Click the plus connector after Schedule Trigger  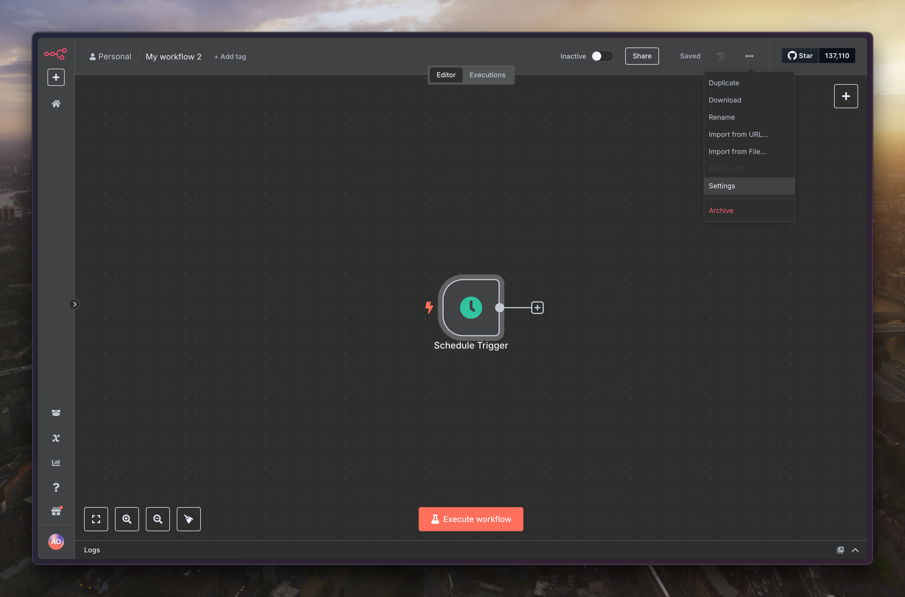click(537, 308)
